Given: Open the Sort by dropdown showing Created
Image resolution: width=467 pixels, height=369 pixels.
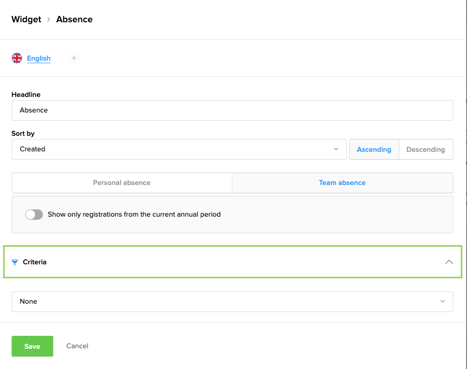Looking at the screenshot, I should click(179, 149).
